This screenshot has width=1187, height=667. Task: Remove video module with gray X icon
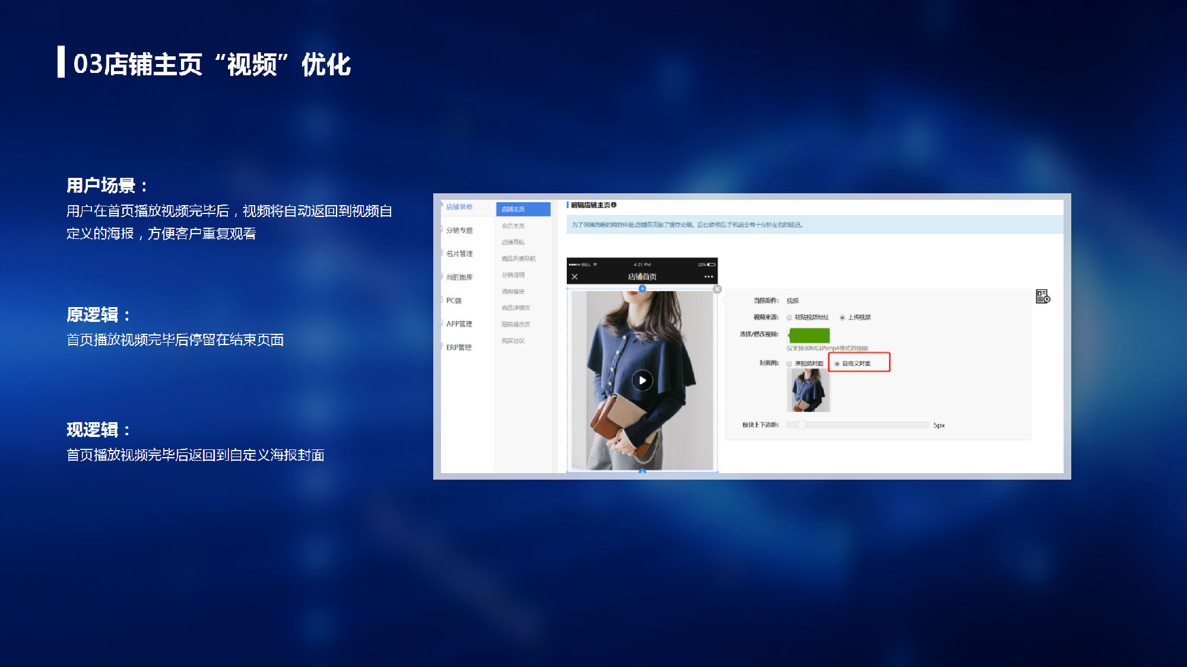(x=717, y=289)
